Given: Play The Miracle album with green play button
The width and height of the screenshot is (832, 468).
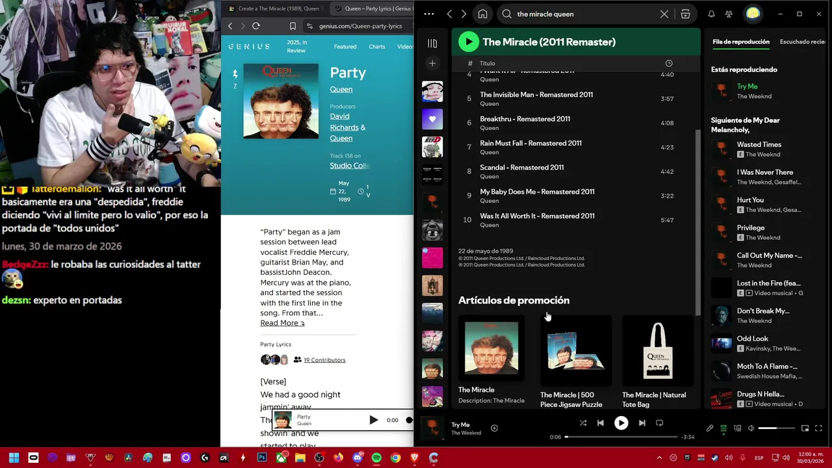Looking at the screenshot, I should click(469, 42).
